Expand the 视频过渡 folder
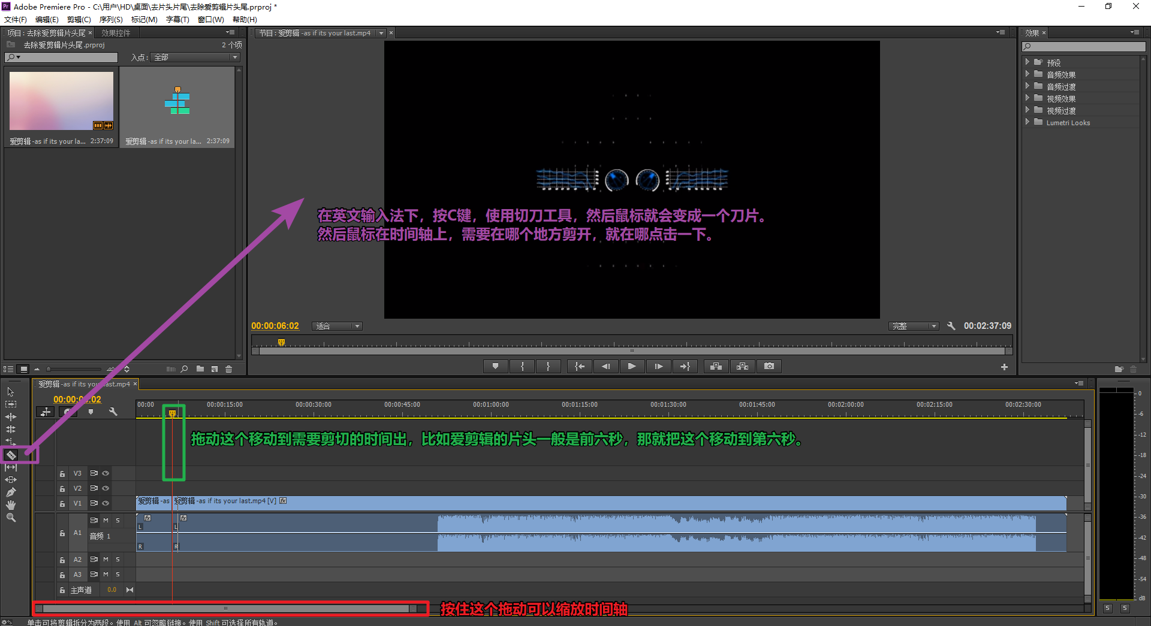 coord(1028,110)
